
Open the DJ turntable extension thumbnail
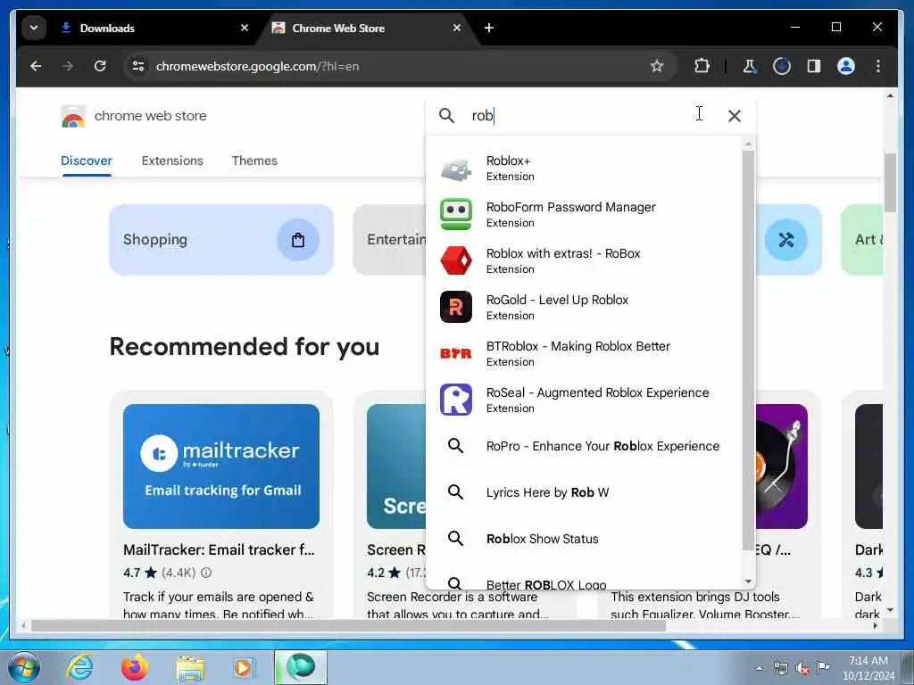tap(781, 466)
